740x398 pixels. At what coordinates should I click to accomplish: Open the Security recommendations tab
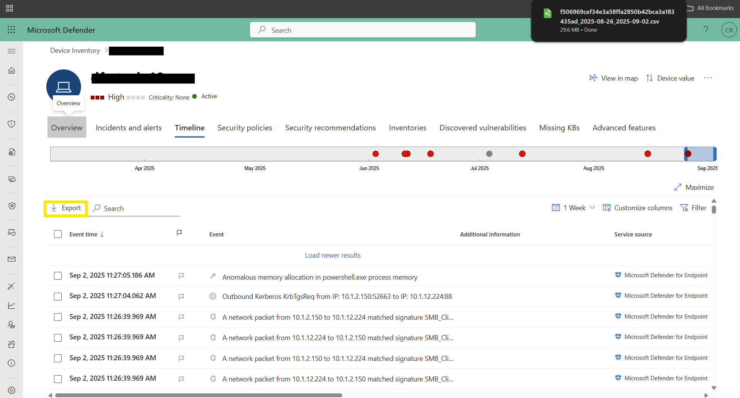pos(330,128)
